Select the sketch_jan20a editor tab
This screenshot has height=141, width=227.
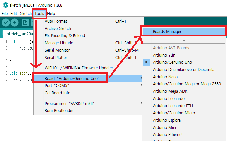pyautogui.click(x=18, y=34)
